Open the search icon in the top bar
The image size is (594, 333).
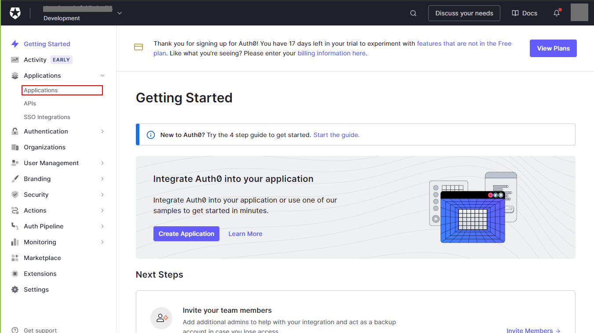[x=413, y=13]
